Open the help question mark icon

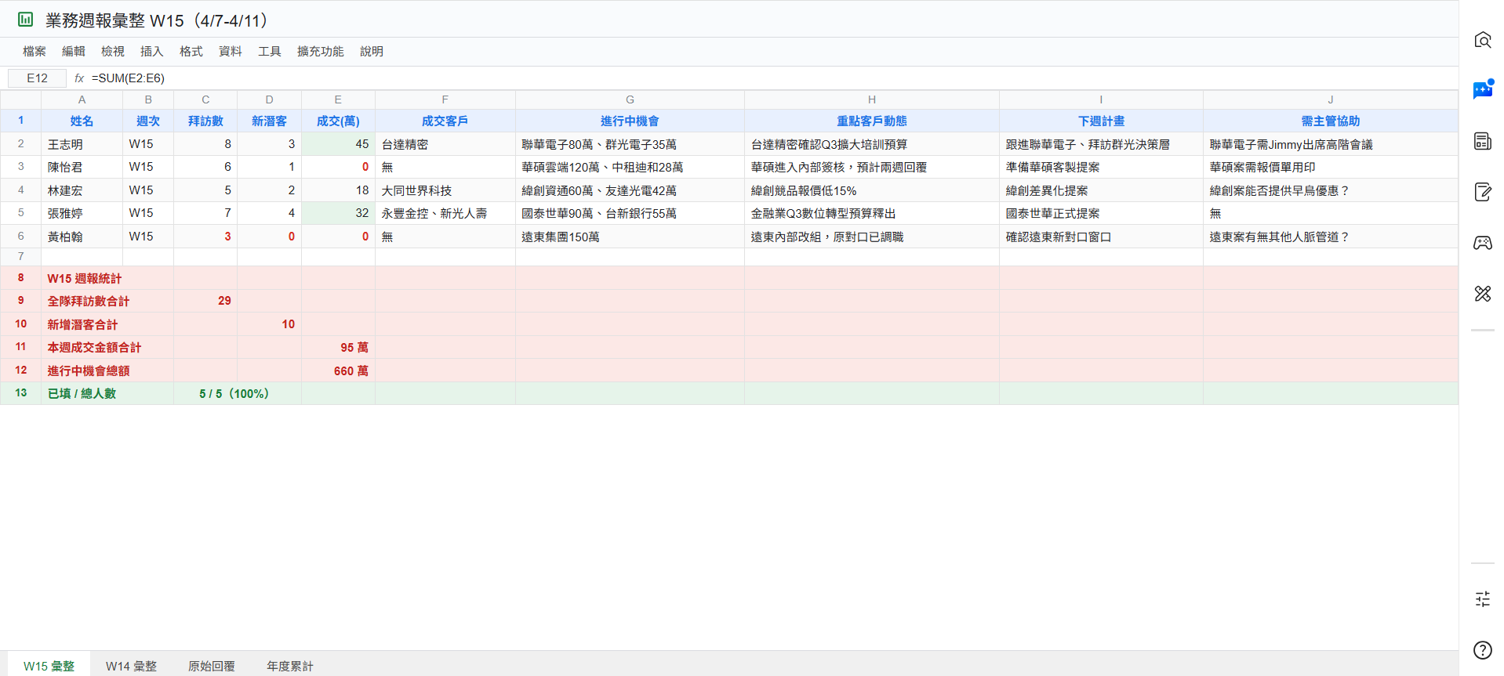tap(1482, 650)
